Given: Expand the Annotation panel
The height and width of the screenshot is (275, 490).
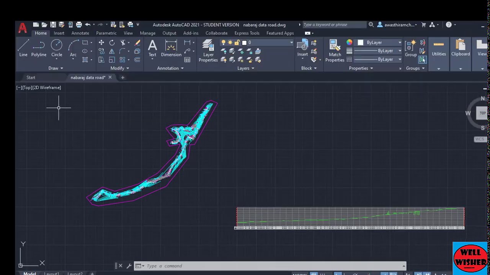Looking at the screenshot, I should [170, 68].
